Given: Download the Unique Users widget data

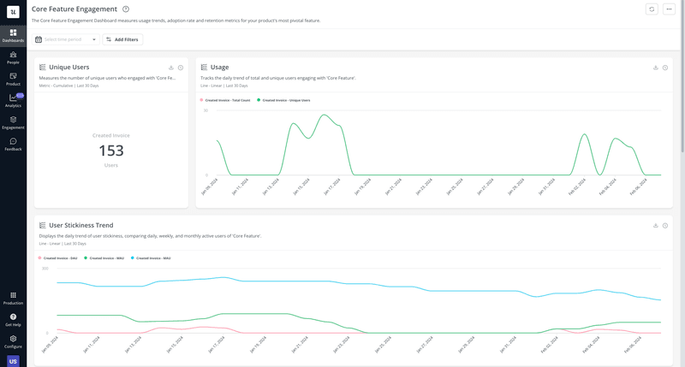Looking at the screenshot, I should 171,68.
